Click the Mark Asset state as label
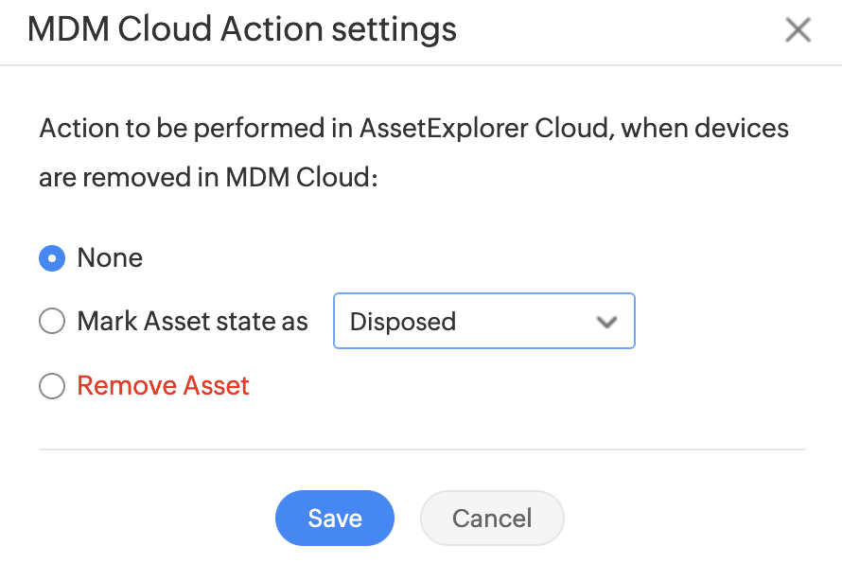This screenshot has height=581, width=842. (x=193, y=322)
